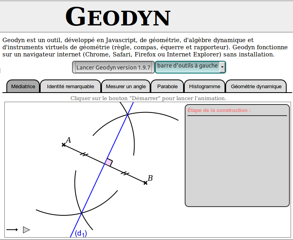
Task: Click the double tick mark near point B
Action: pyautogui.click(x=125, y=173)
